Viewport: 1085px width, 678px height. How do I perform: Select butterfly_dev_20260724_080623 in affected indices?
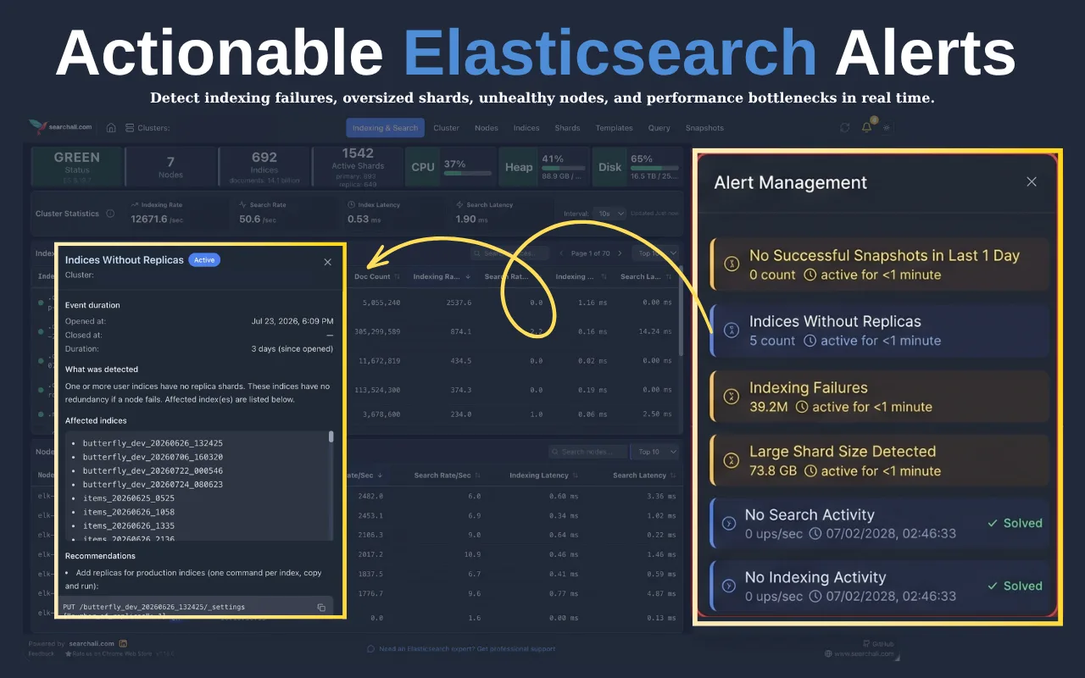[153, 485]
